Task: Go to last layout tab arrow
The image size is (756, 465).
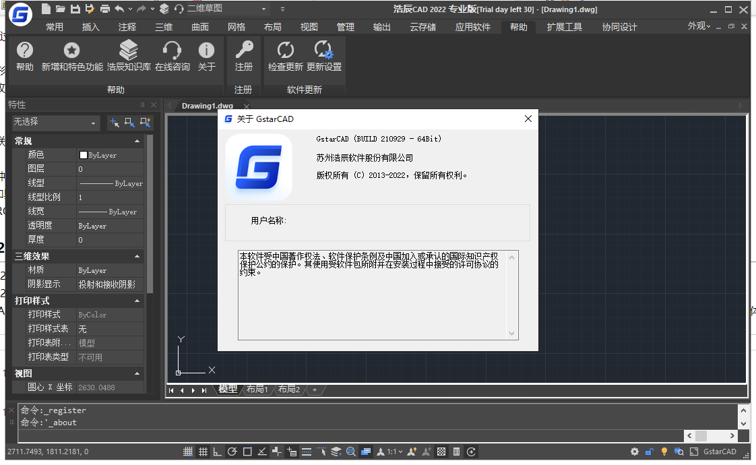Action: pos(204,390)
